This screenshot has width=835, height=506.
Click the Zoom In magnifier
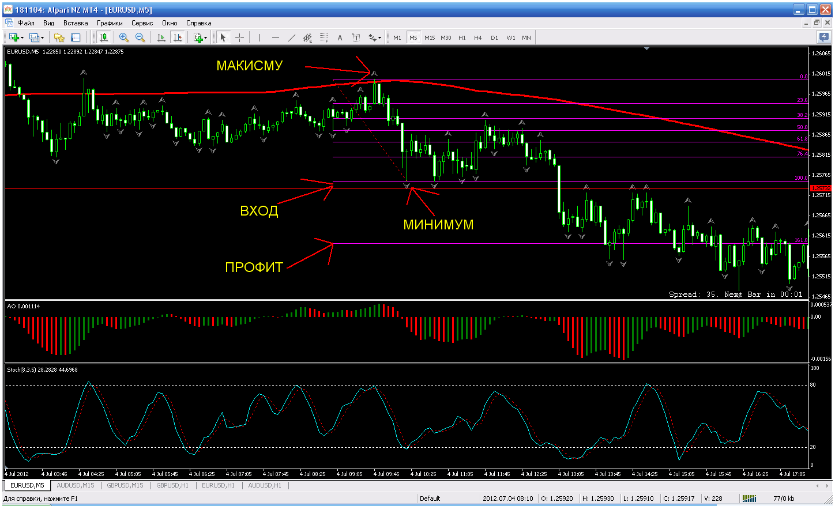point(123,37)
